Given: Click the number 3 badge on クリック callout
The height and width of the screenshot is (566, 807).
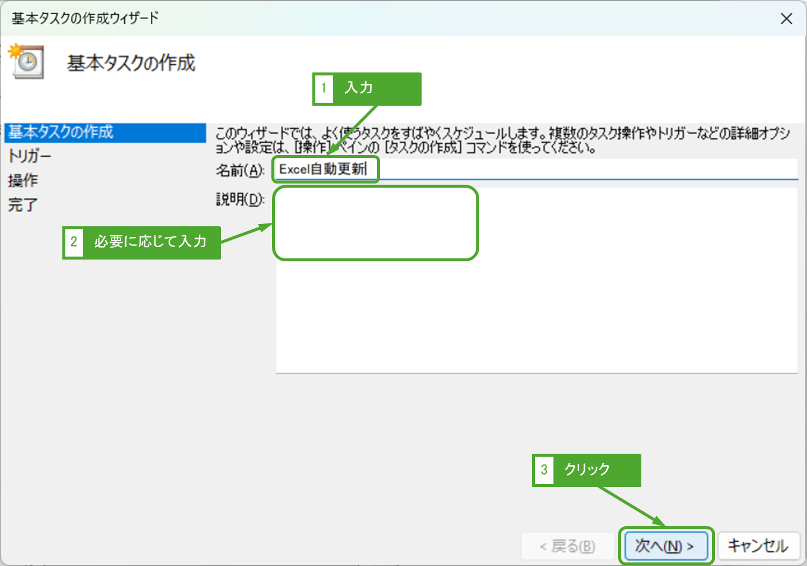Looking at the screenshot, I should pyautogui.click(x=544, y=470).
